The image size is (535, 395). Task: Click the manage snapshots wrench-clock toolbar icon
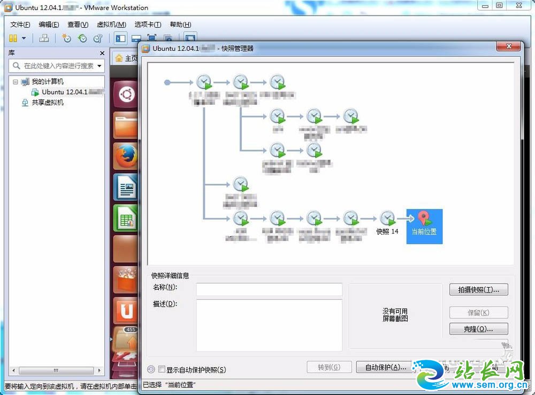[98, 38]
